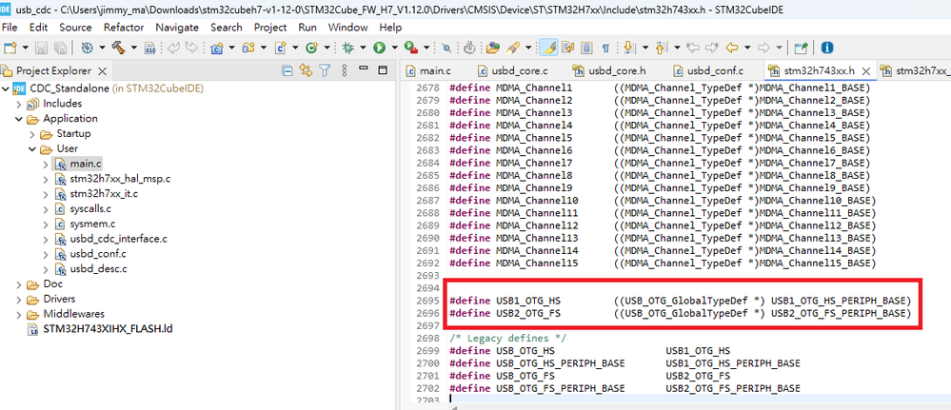
Task: Click the build configuration target icon
Action: coord(87,48)
